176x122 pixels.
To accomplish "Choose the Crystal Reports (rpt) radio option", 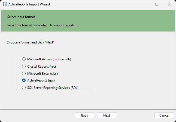I will (x=24, y=67).
